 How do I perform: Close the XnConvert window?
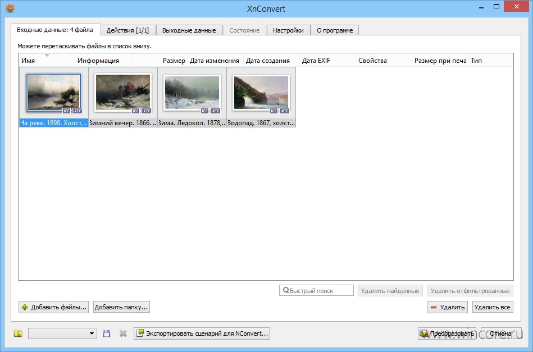[516, 6]
